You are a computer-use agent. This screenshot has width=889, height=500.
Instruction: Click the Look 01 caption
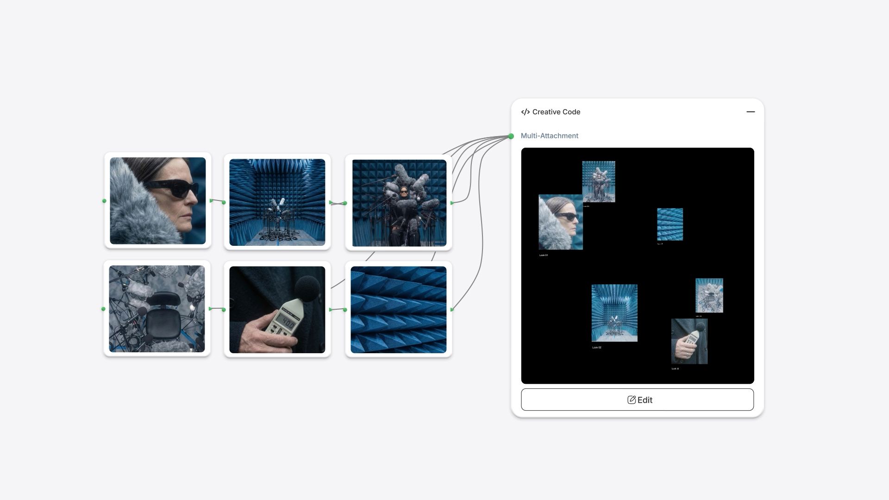pyautogui.click(x=544, y=255)
